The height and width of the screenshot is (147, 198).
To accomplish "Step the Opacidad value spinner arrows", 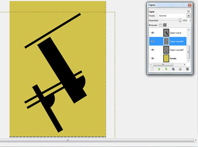I will tap(190, 20).
